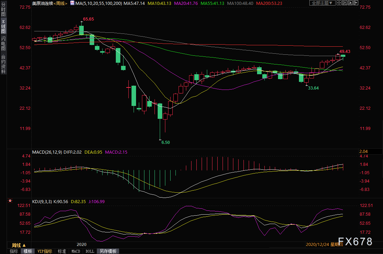This screenshot has width=383, height=254.
Task: Open the VIP指标 tab
Action: point(45,251)
